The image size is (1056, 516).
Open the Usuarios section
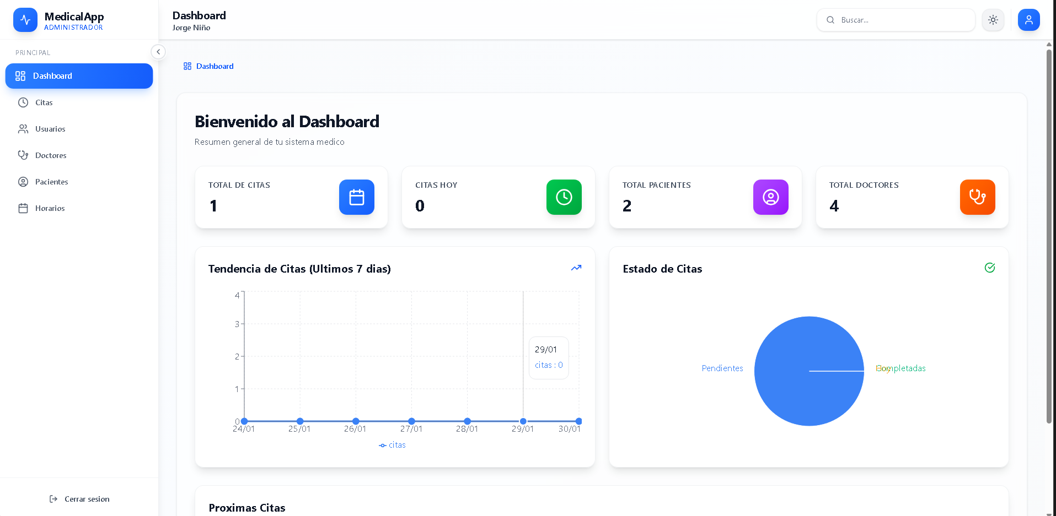tap(79, 129)
